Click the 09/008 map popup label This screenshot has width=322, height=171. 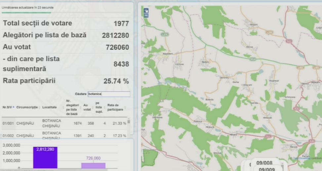pos(264,163)
